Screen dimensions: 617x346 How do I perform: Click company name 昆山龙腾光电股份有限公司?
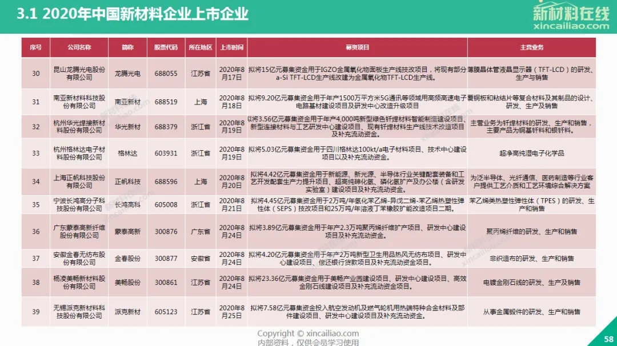[x=79, y=74]
